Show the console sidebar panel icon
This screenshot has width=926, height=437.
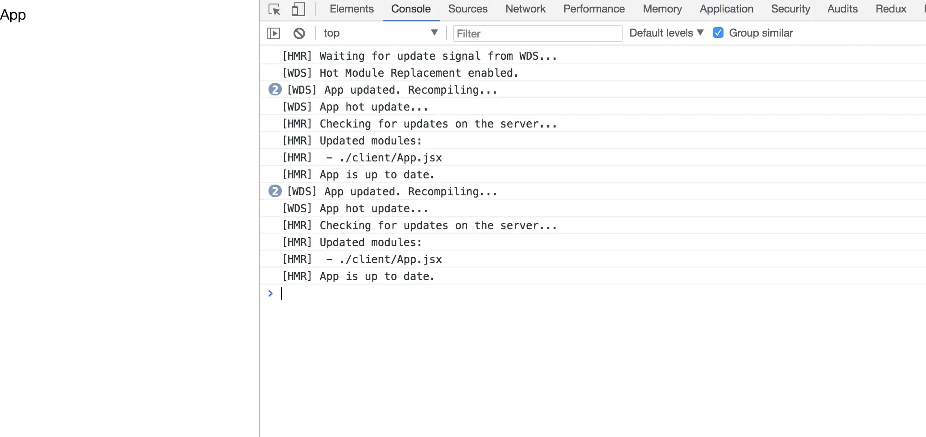click(x=273, y=33)
